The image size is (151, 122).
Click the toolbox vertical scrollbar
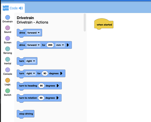coord(85,22)
